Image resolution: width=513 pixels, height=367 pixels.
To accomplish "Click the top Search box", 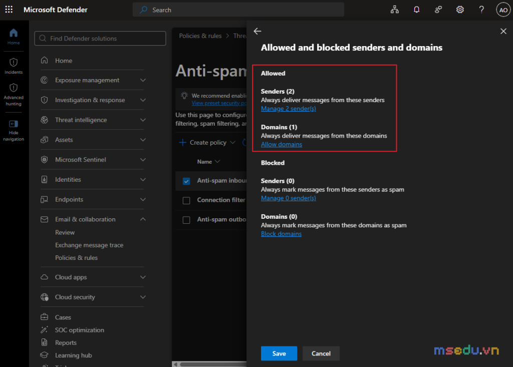I will click(238, 10).
